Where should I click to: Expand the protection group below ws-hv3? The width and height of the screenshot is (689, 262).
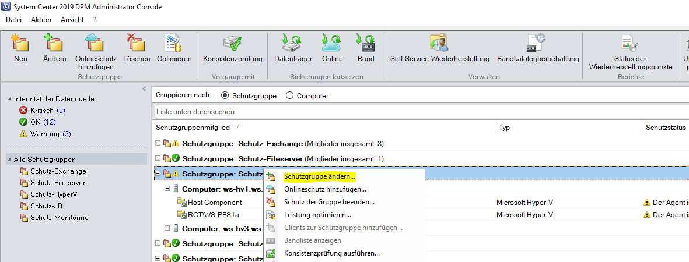[x=158, y=243]
